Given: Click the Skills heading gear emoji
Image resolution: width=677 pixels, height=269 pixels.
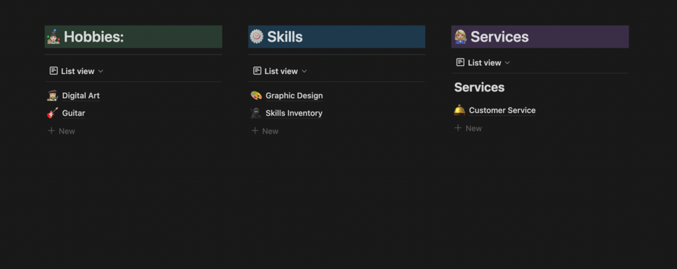Looking at the screenshot, I should pos(257,37).
